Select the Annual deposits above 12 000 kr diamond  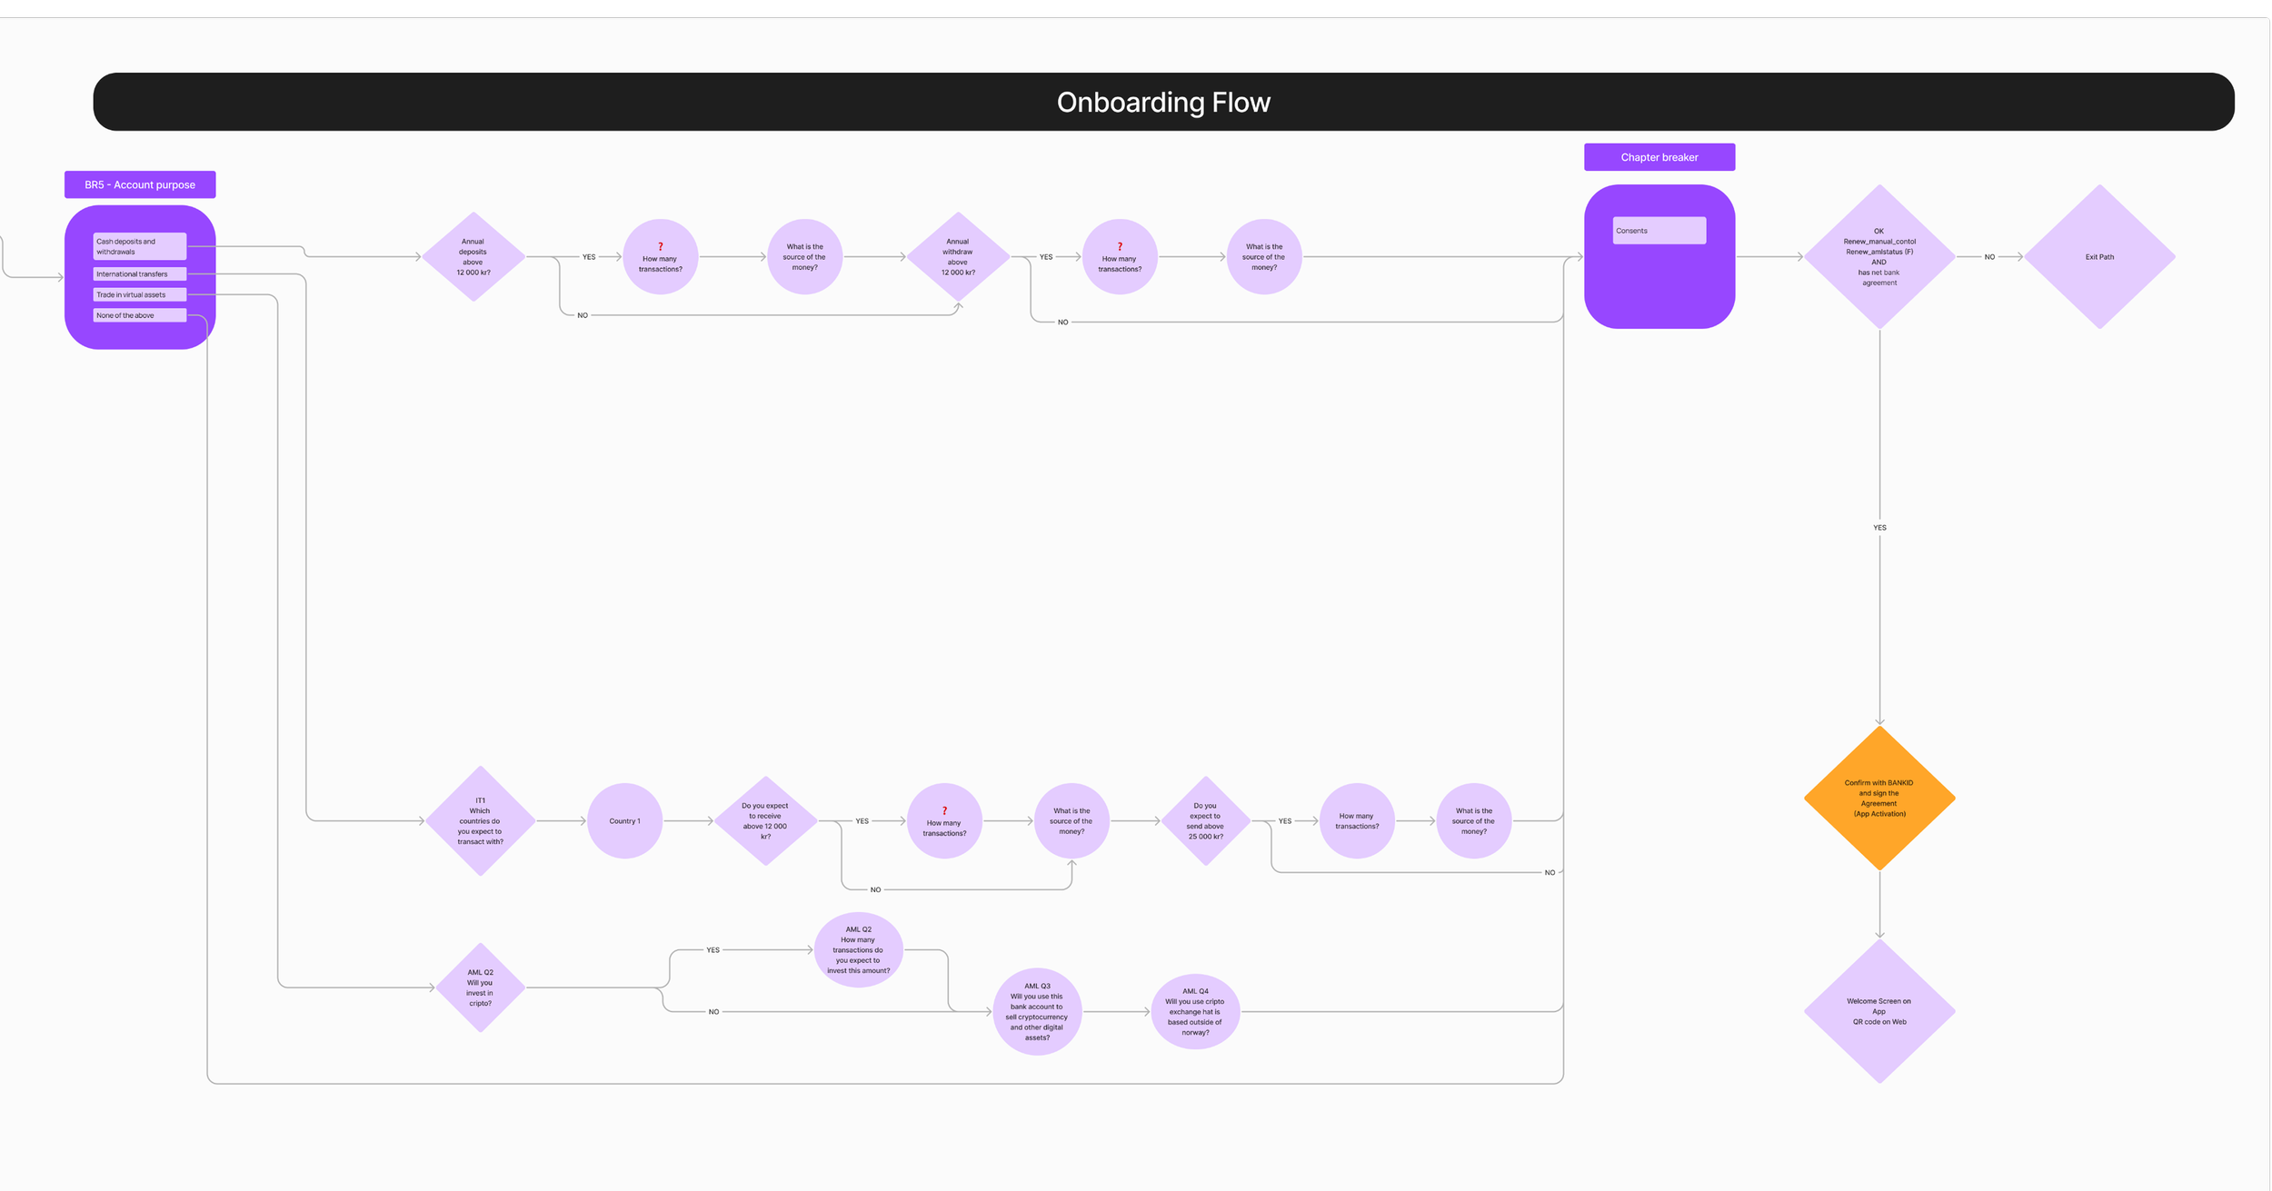coord(473,257)
